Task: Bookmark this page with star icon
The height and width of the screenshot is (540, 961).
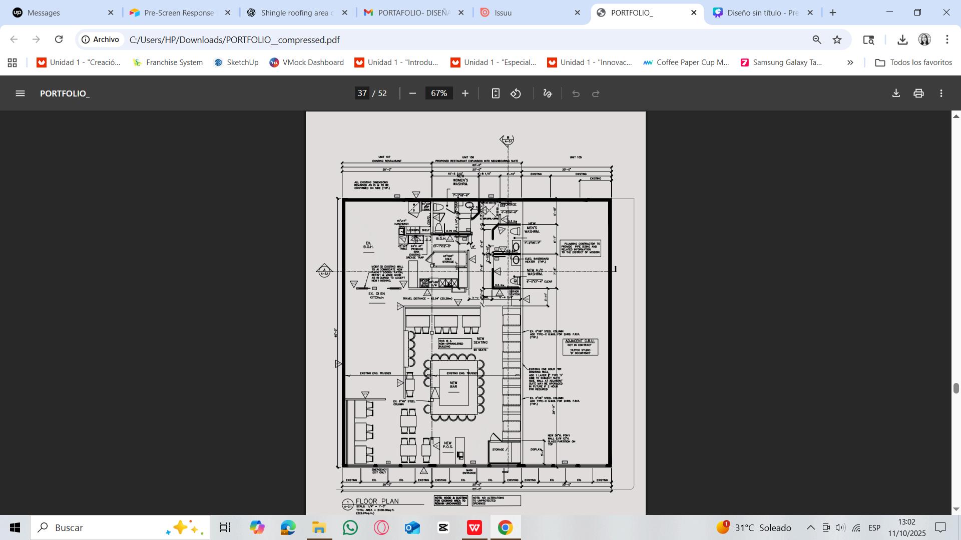Action: tap(837, 39)
